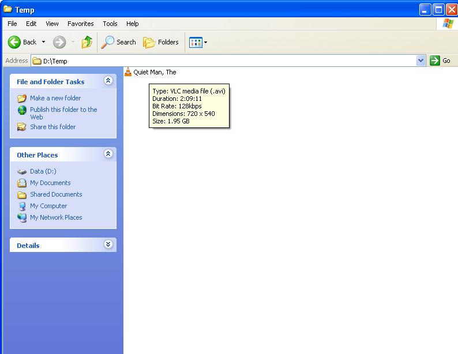The width and height of the screenshot is (458, 354).
Task: Click the D:\Temp address field
Action: [225, 61]
